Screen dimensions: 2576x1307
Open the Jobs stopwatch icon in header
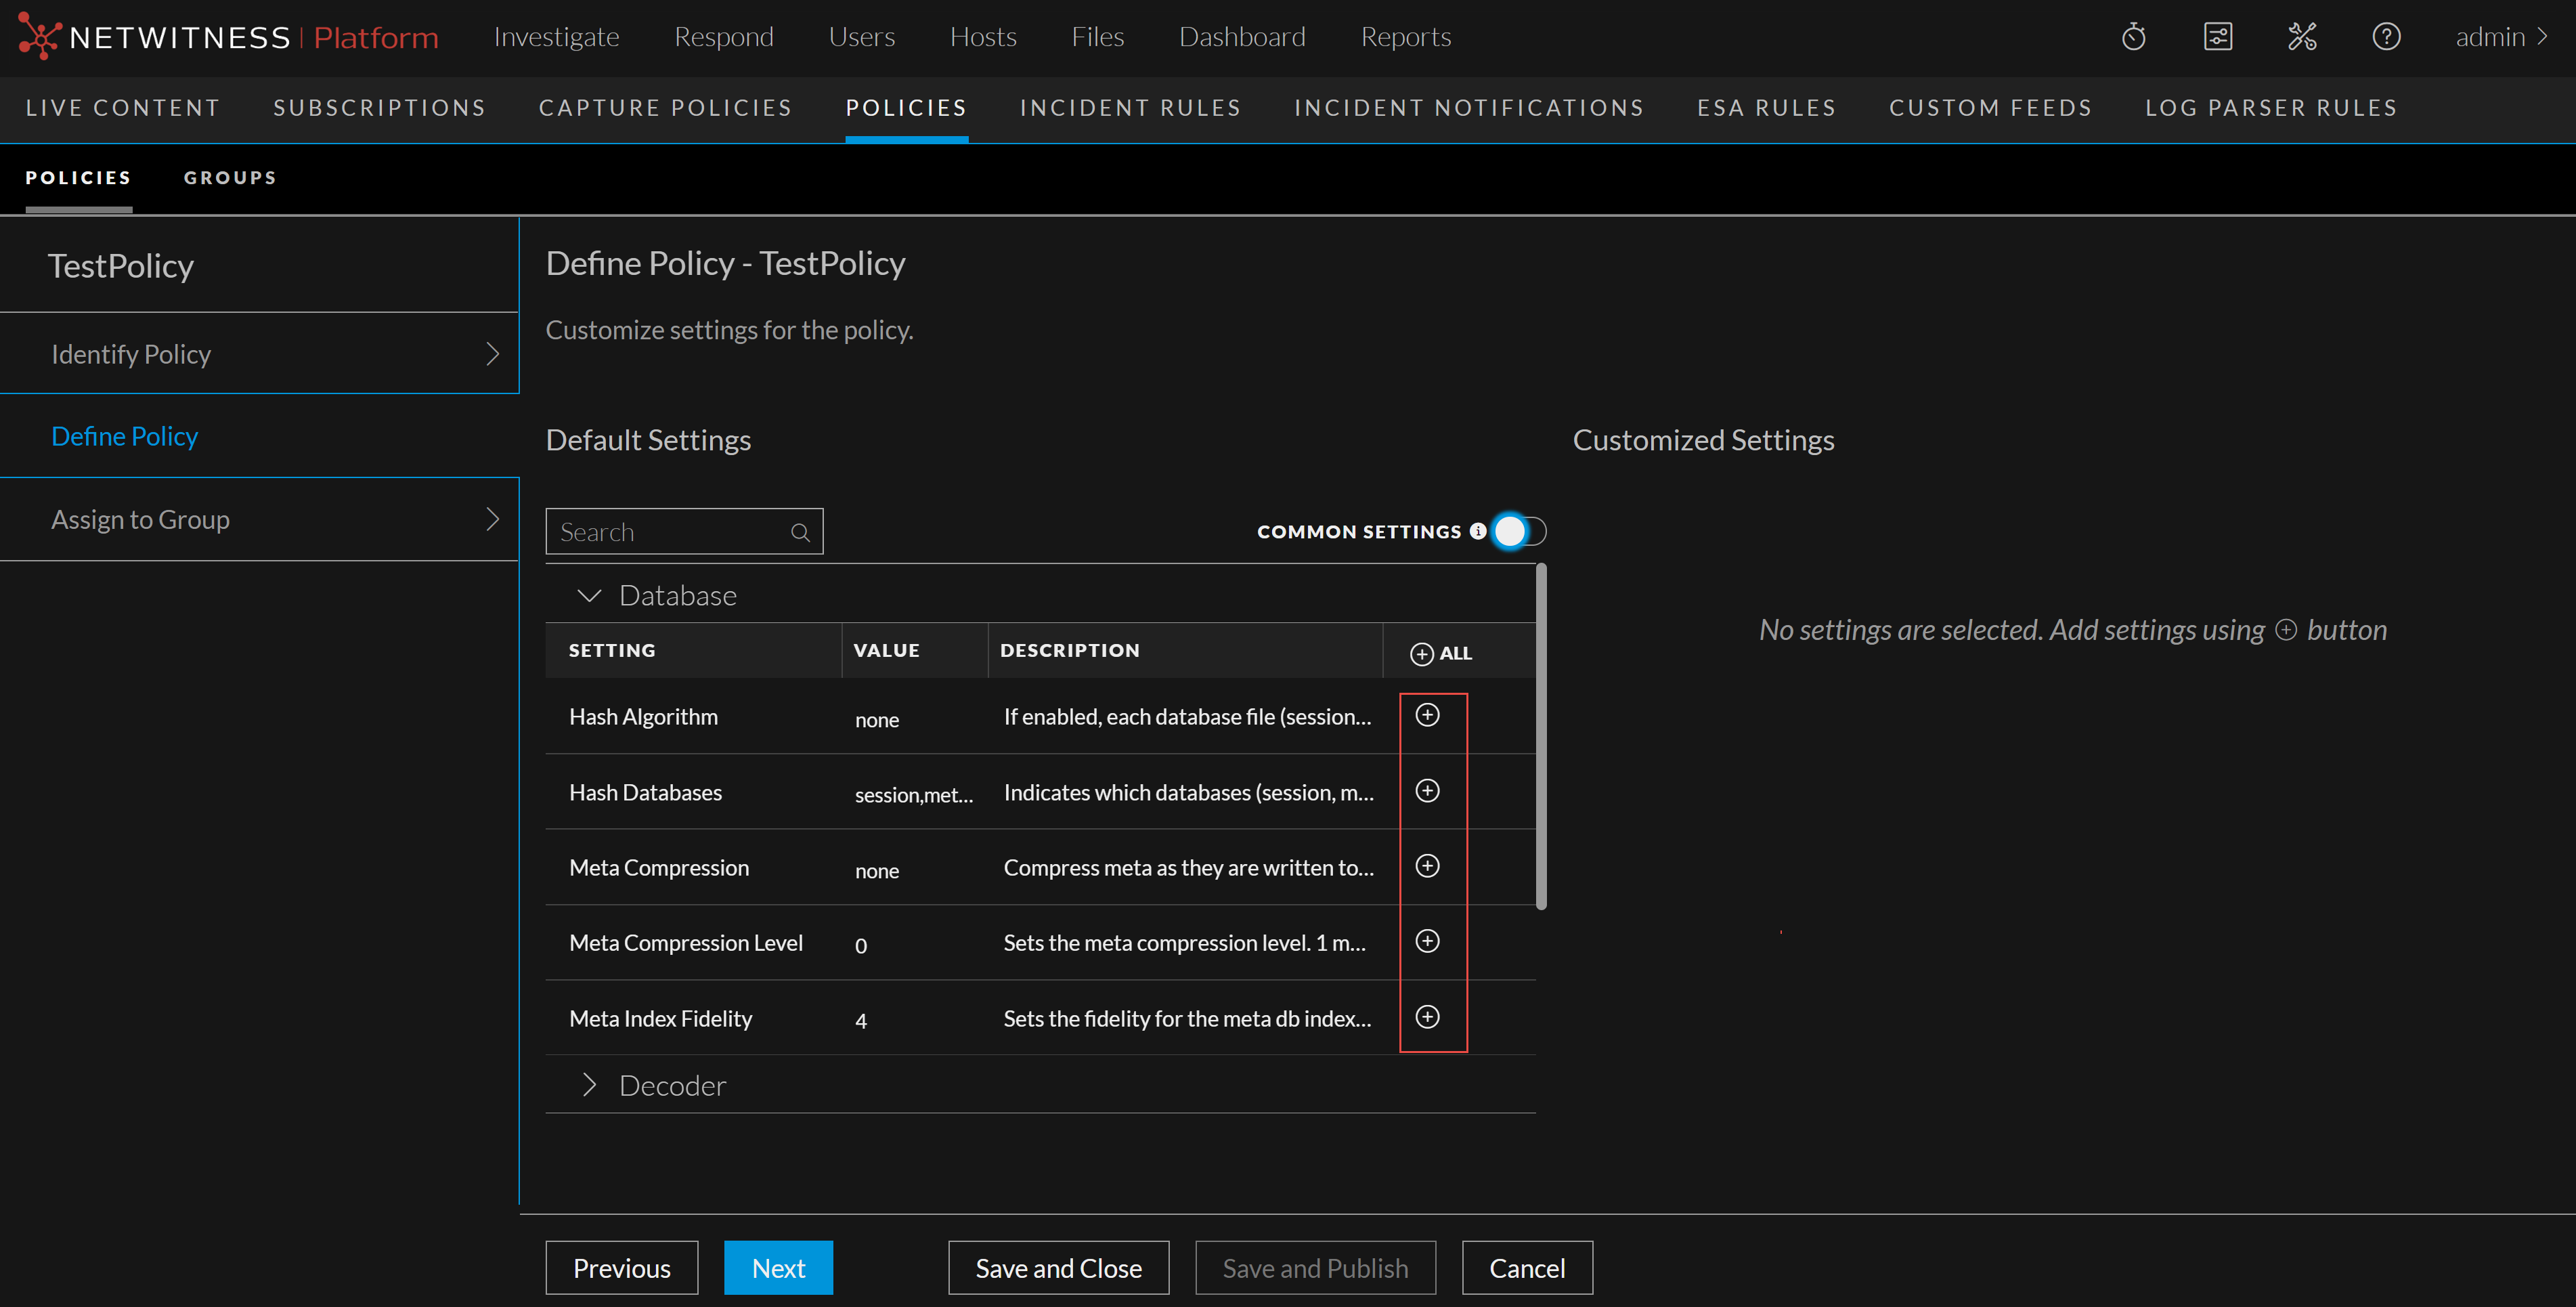[x=2133, y=37]
